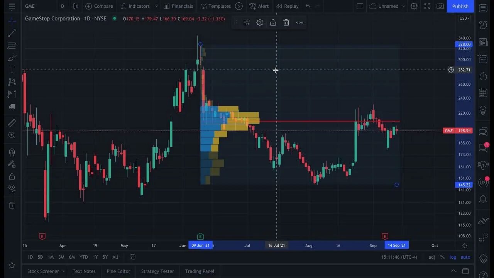
Task: Select the volume profile upper anchor point
Action: pos(200,44)
